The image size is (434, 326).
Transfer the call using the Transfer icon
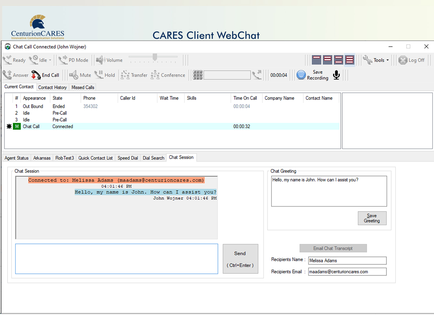(x=125, y=75)
